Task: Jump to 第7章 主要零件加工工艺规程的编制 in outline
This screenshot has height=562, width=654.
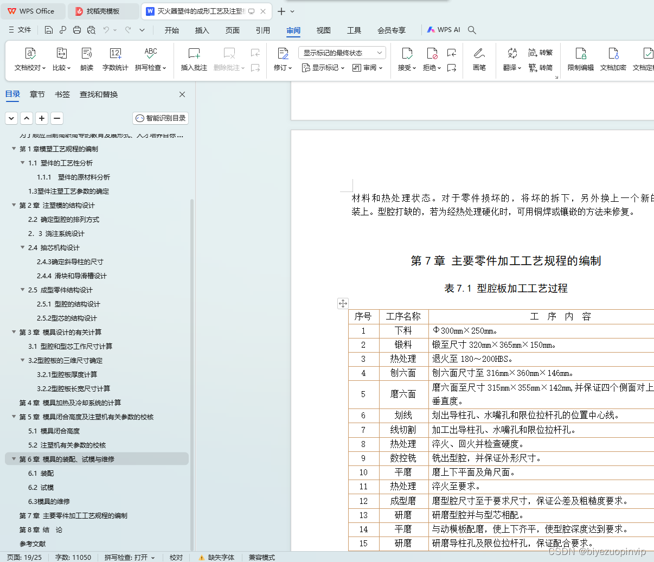Action: [73, 515]
